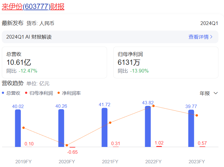Click the 2021FY axis label
This screenshot has height=167, width=224.
click(110, 162)
